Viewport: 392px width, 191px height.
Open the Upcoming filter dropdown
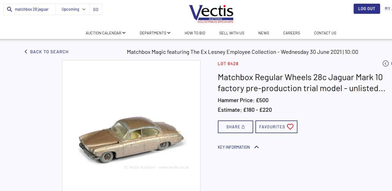pyautogui.click(x=73, y=9)
